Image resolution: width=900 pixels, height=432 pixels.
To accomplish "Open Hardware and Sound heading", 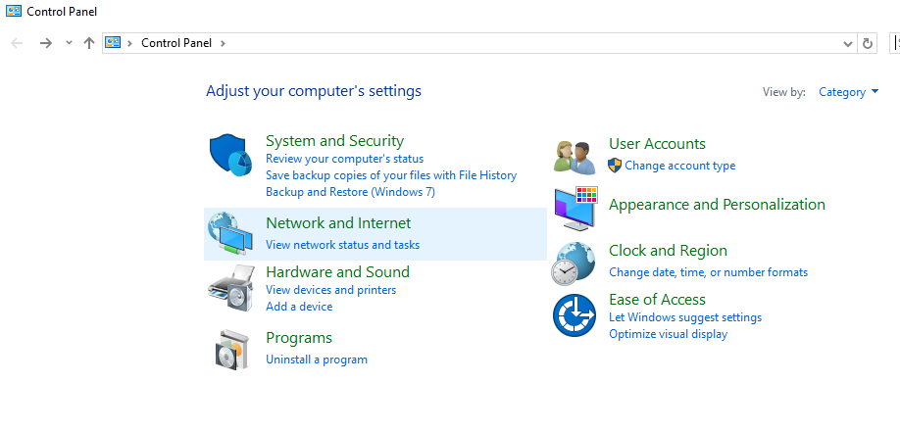I will pyautogui.click(x=337, y=272).
